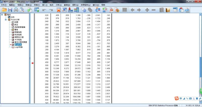Image resolution: width=202 pixels, height=107 pixels.
Task: Select 标题 in the outline tree
Action: pos(16,22)
